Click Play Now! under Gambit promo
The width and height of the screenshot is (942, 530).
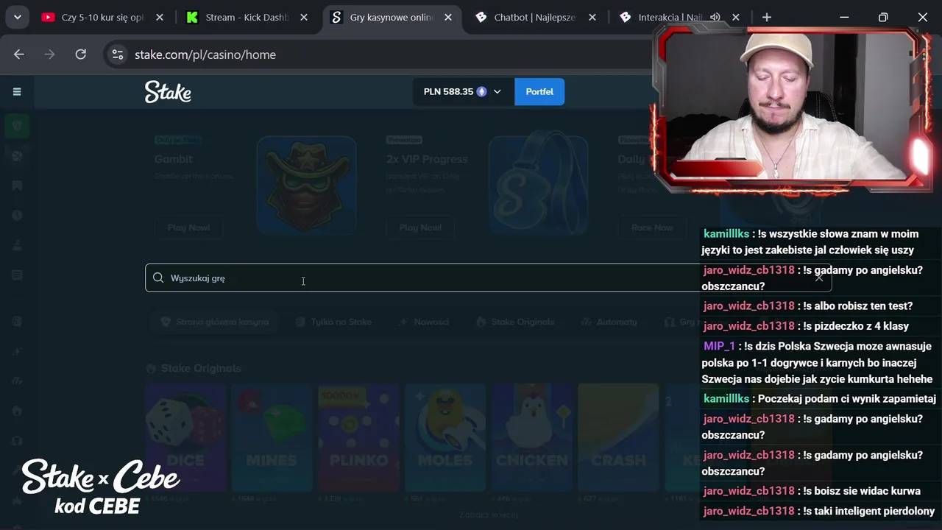click(x=188, y=227)
